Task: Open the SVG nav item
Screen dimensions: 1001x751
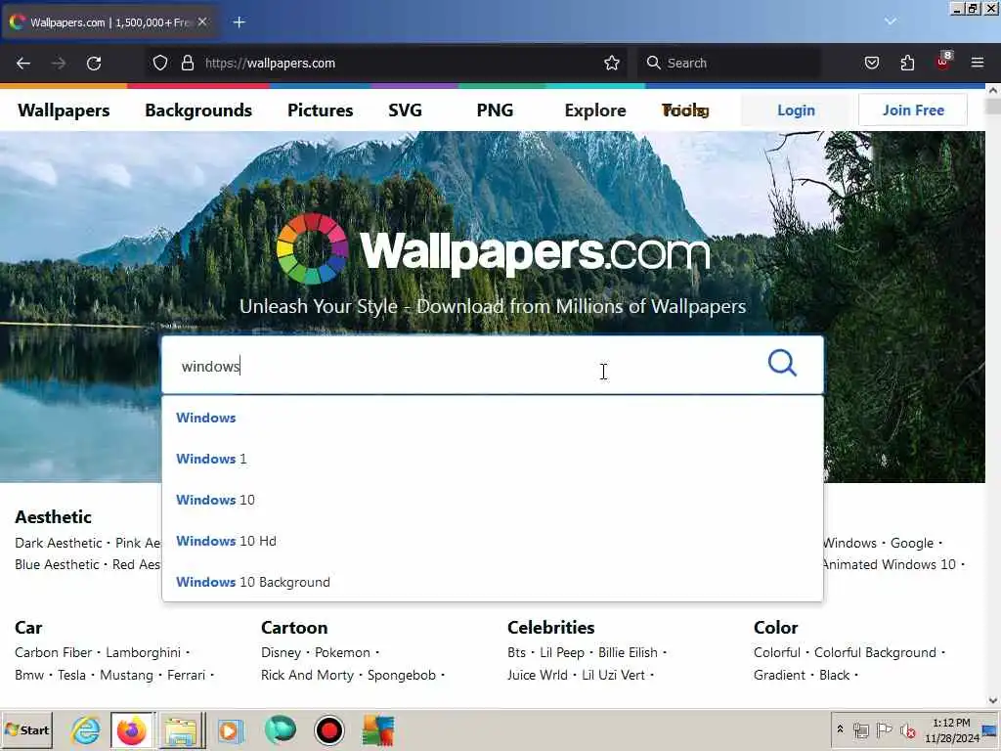Action: pos(406,110)
